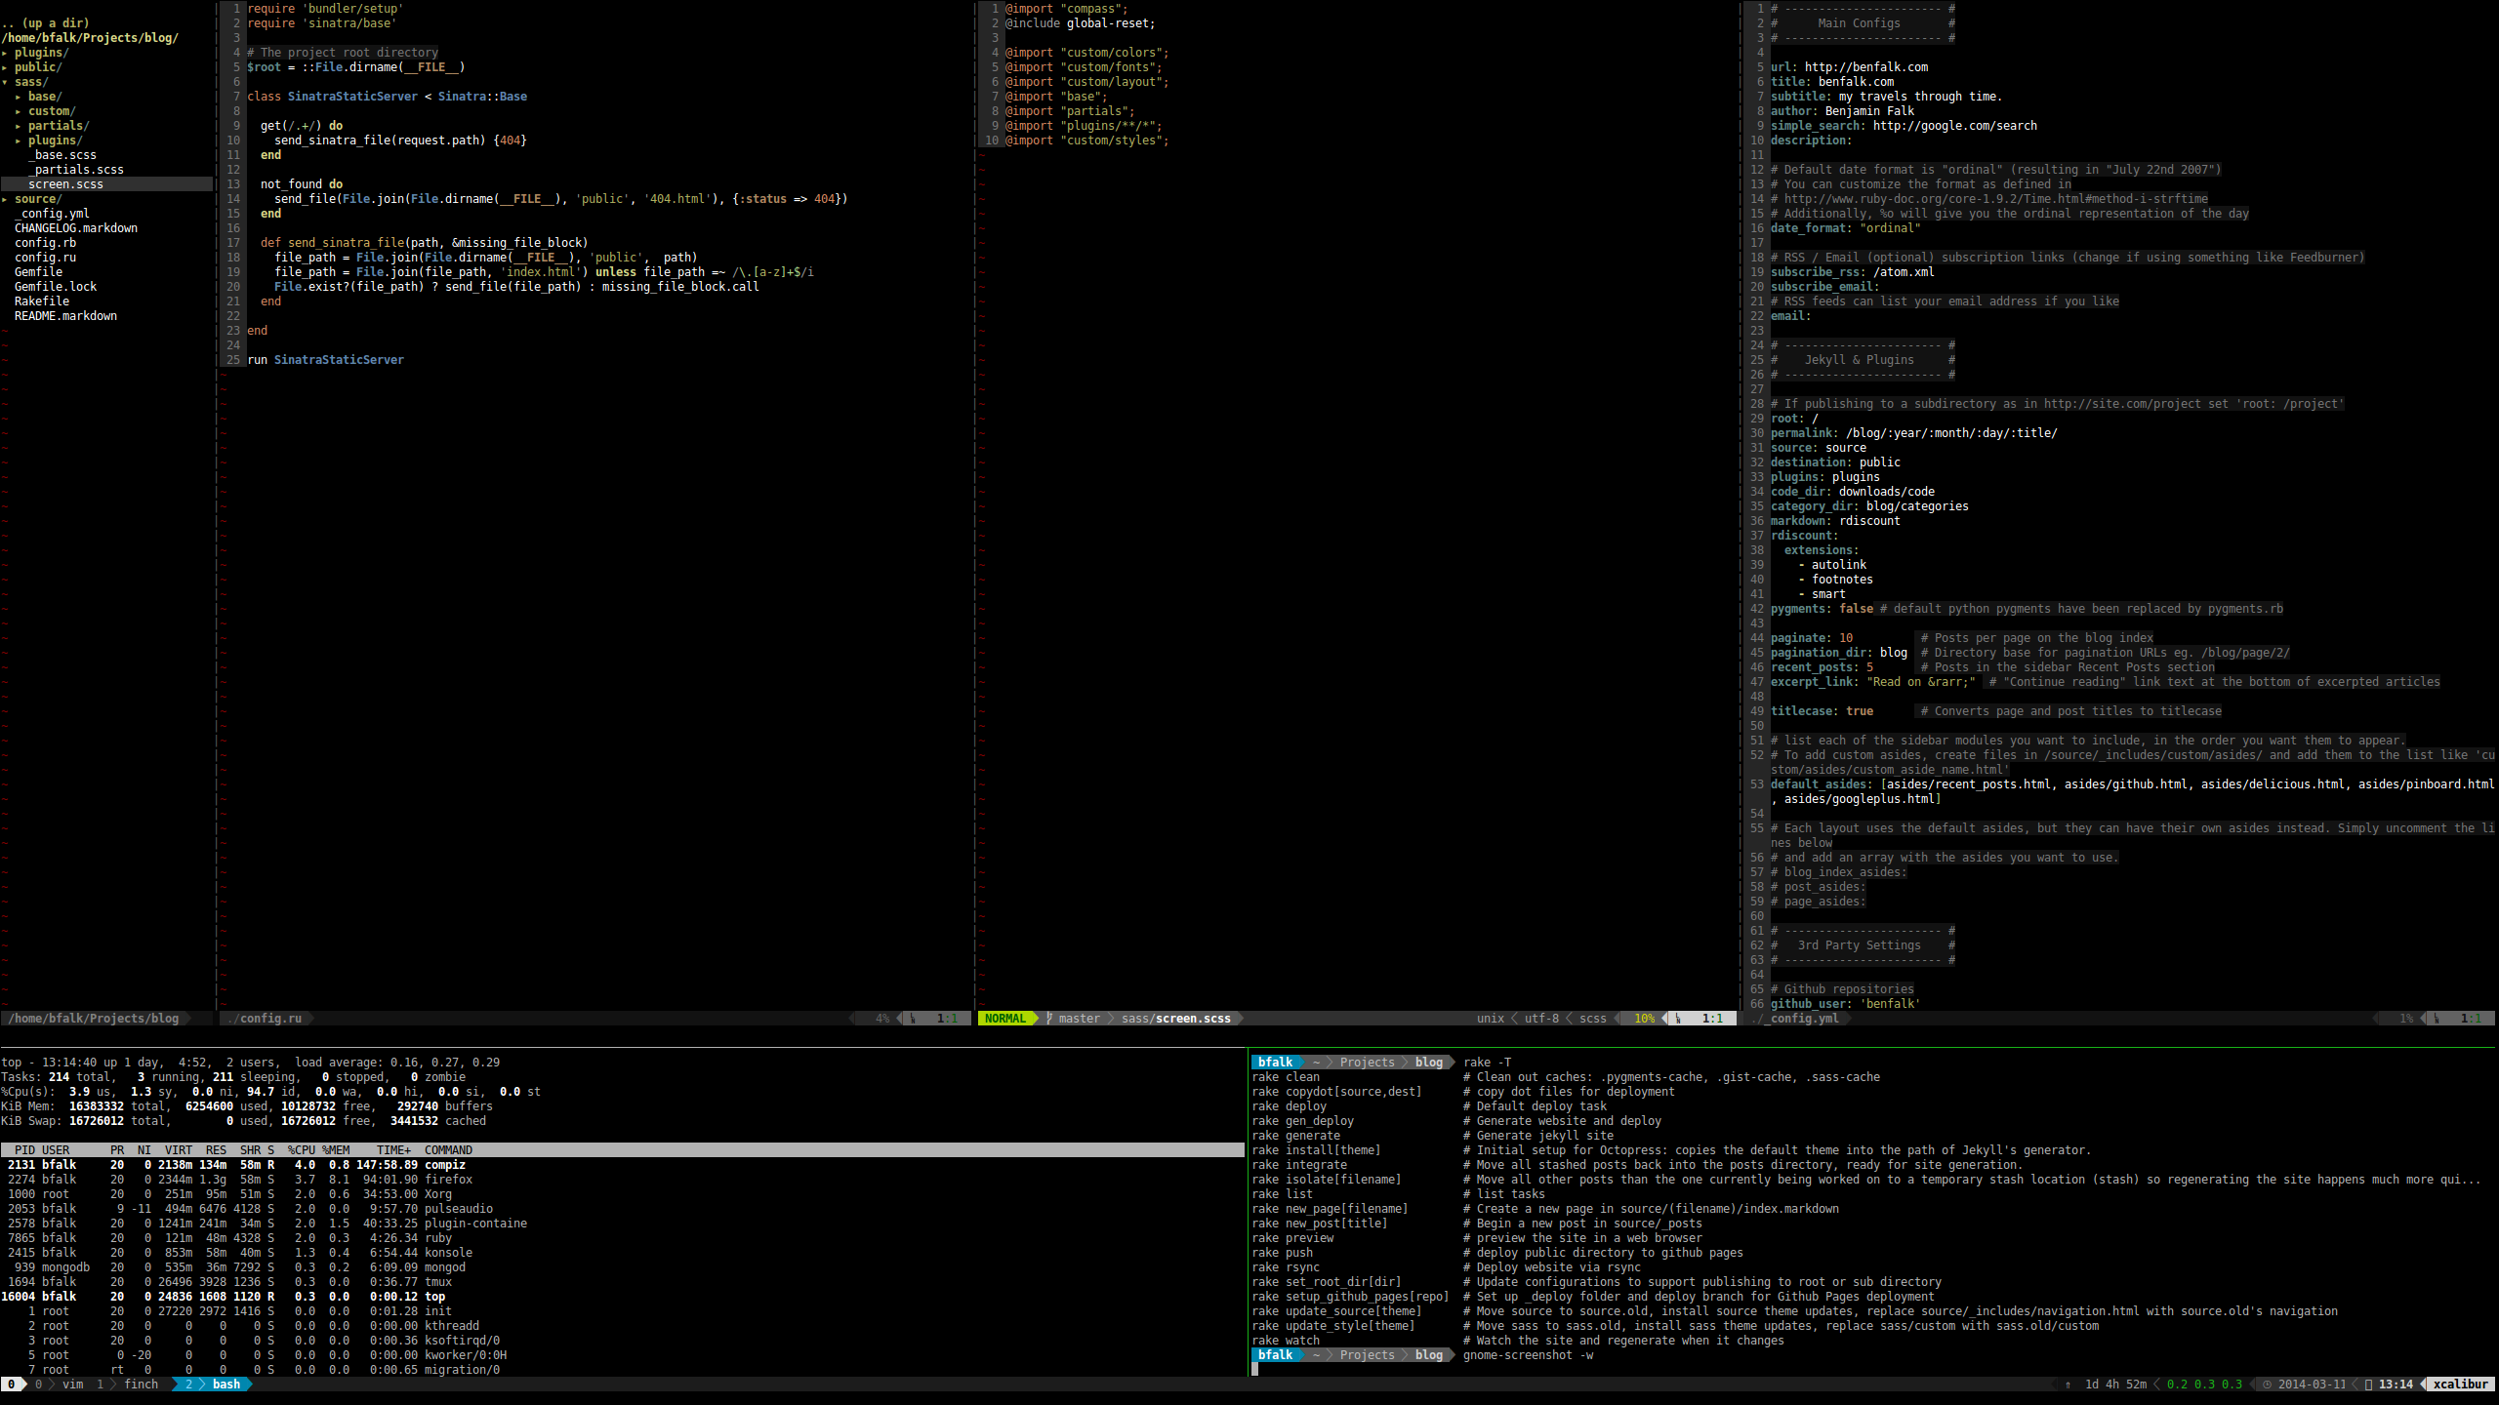Click the tmux session number 0 badge
The width and height of the screenshot is (2499, 1405).
click(11, 1385)
